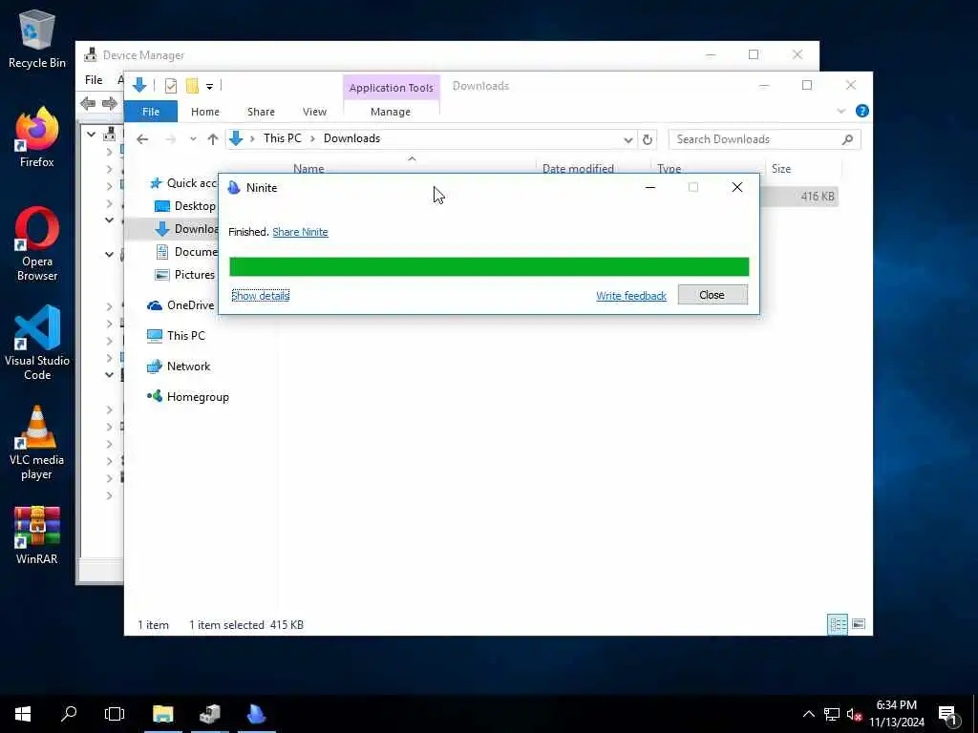978x733 pixels.
Task: Open Opera Browser desktop shortcut
Action: coord(37,243)
